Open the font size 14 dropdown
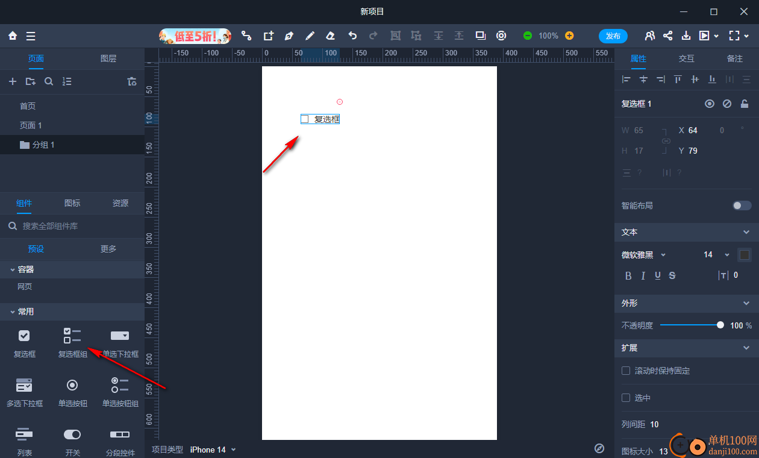The height and width of the screenshot is (458, 759). [716, 255]
